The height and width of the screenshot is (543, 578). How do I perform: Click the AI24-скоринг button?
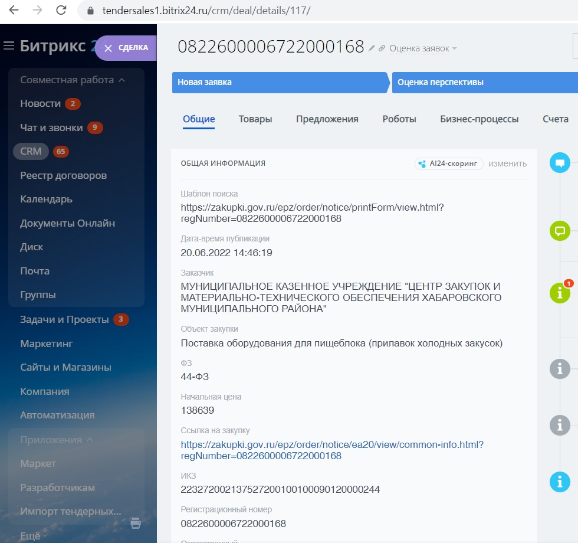(x=449, y=163)
